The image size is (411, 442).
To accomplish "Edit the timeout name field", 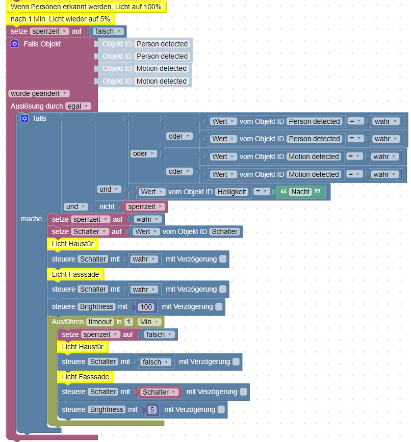I will point(100,322).
